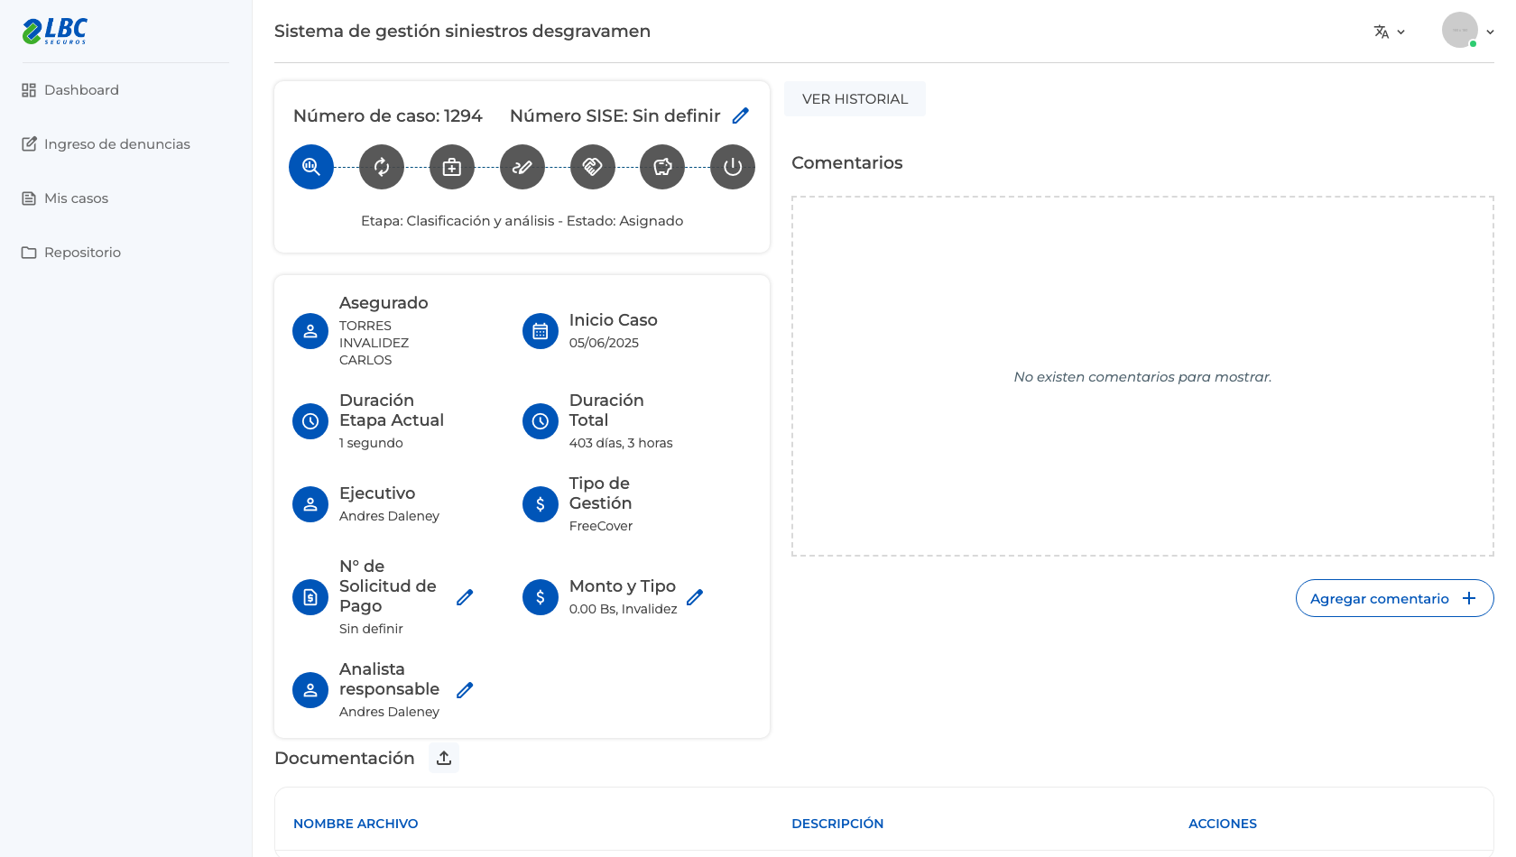The width and height of the screenshot is (1516, 857).
Task: Expand the user avatar menu
Action: click(1468, 31)
